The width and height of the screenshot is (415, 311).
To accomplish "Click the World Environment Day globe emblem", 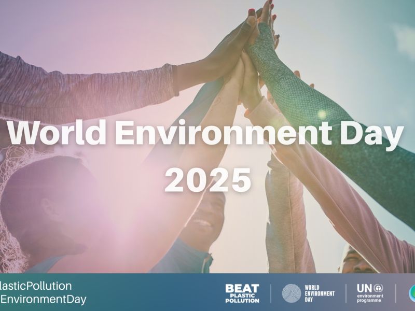I will (292, 293).
